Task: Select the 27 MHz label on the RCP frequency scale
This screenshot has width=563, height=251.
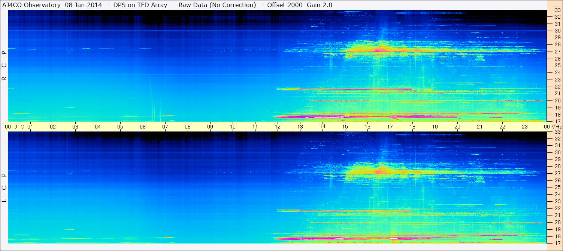Action: (557, 52)
